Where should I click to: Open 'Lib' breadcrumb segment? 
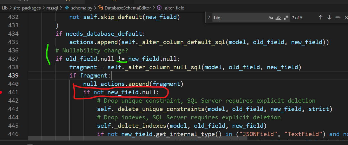click(x=5, y=8)
